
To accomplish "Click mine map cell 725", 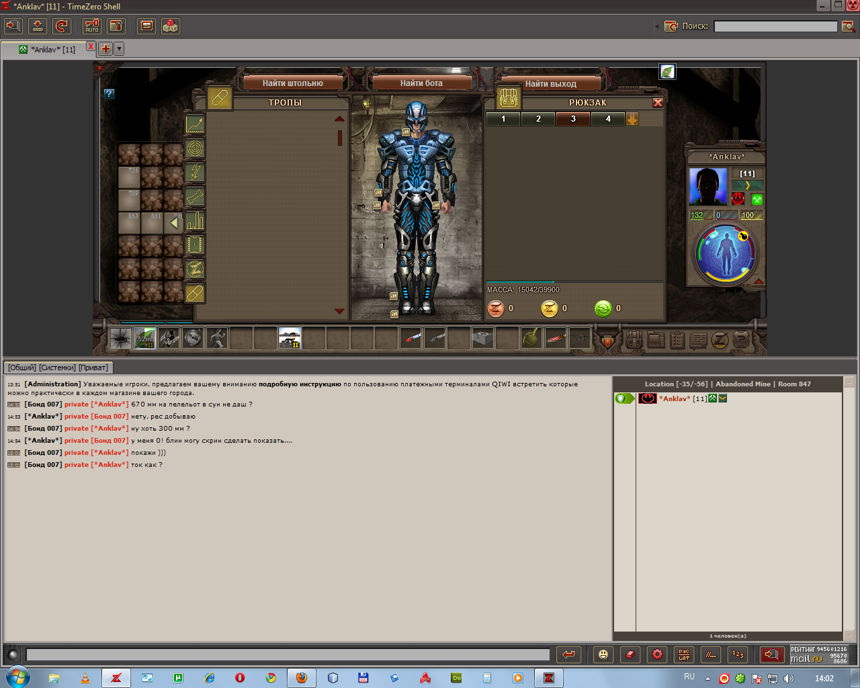I will click(x=130, y=177).
